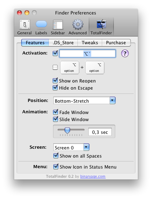The width and height of the screenshot is (152, 199).
Task: Toggle the Hide on Escape checkbox
Action: point(55,88)
